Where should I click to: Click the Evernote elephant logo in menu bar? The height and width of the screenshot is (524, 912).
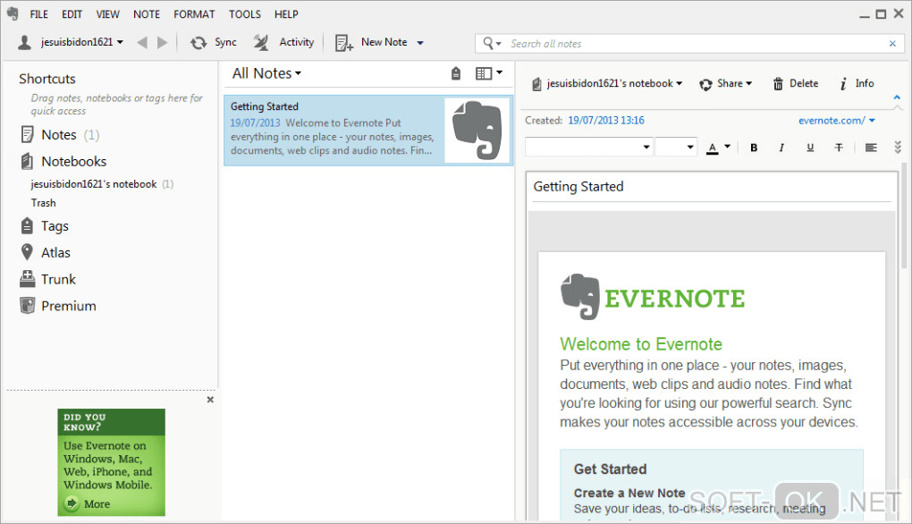click(x=13, y=13)
